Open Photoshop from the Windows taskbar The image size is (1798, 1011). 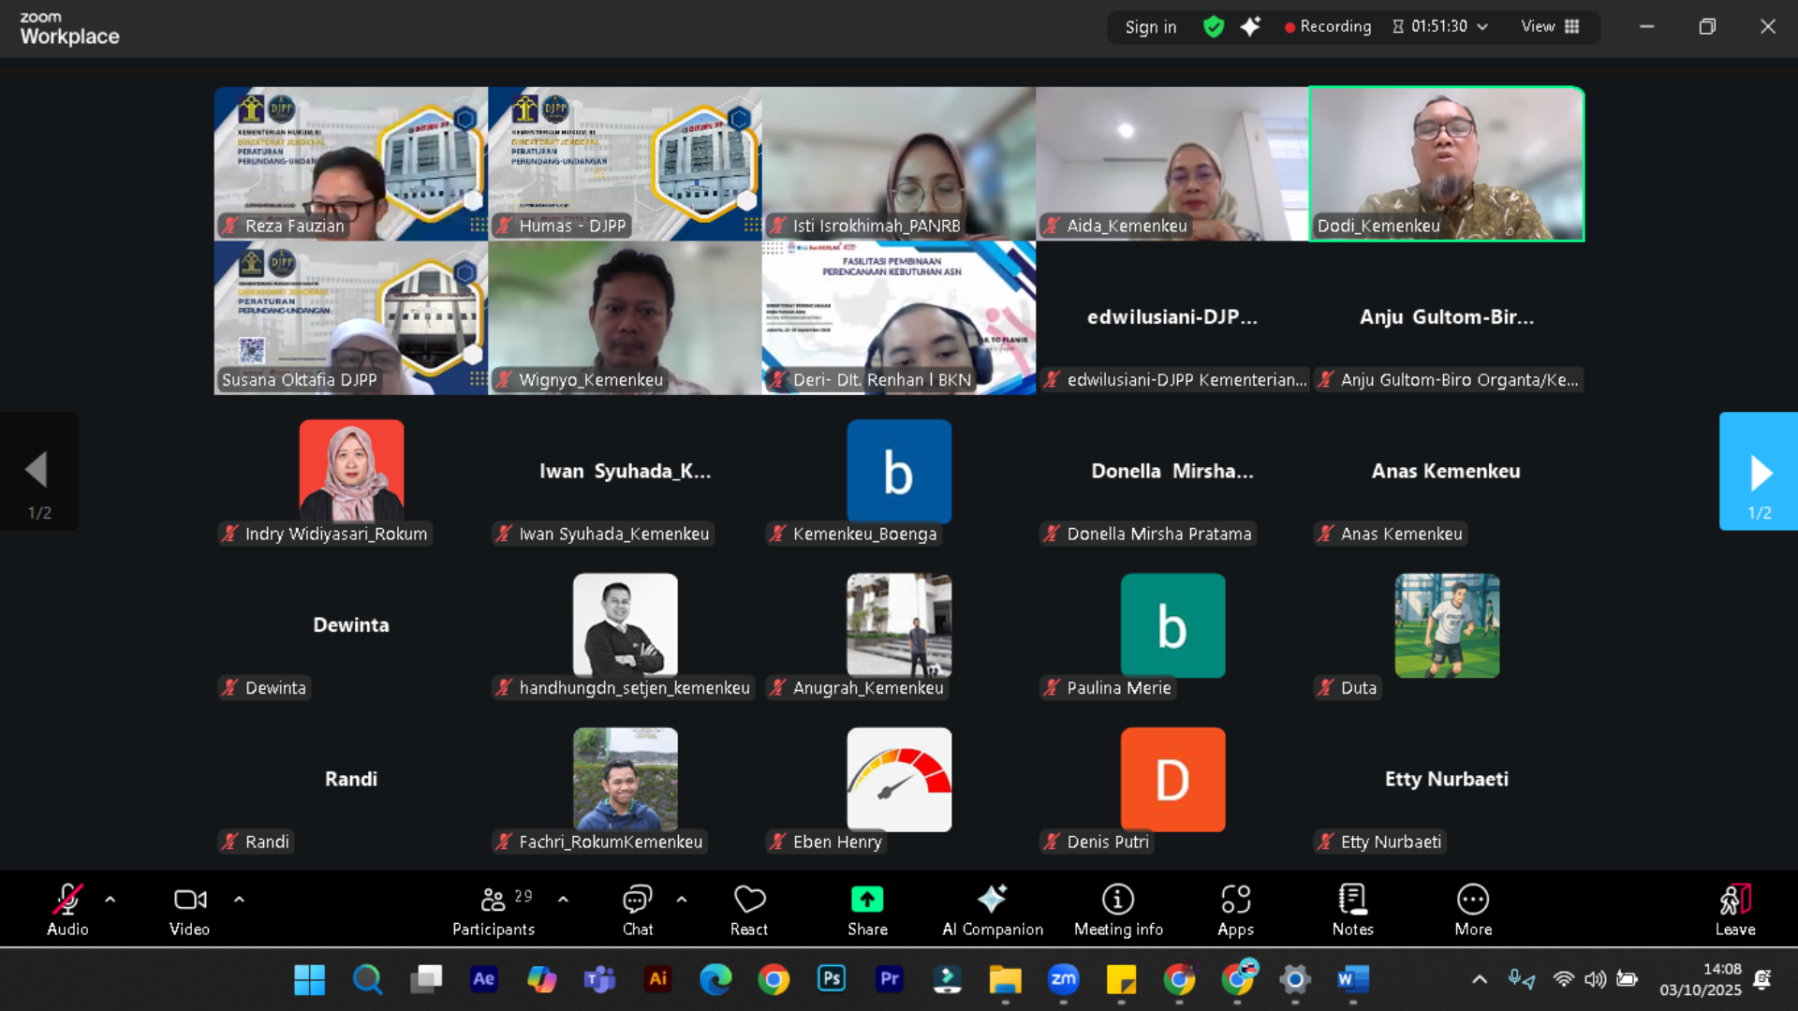click(832, 979)
